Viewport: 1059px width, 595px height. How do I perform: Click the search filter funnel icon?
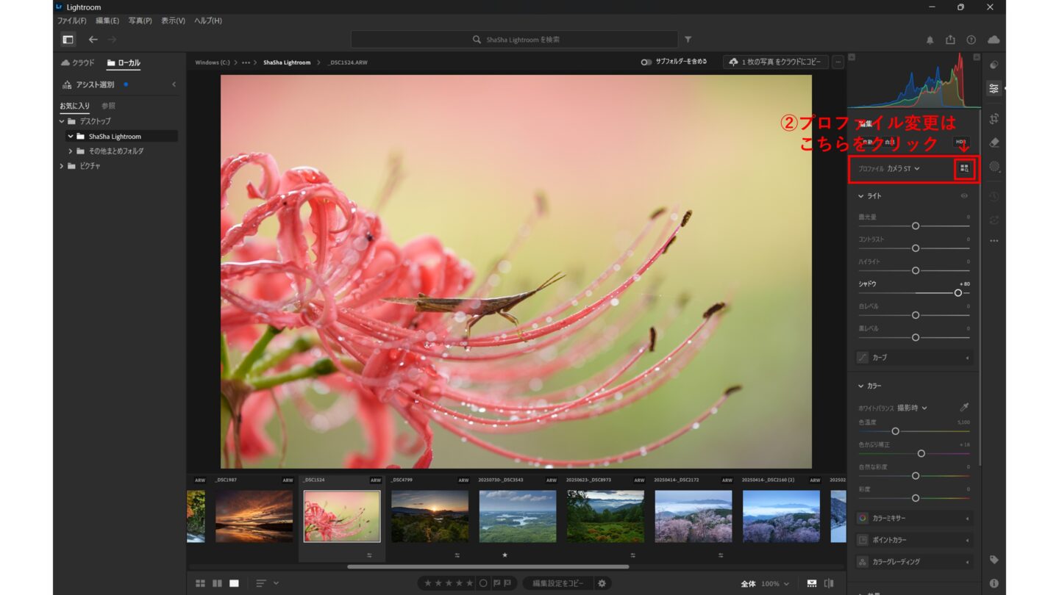[x=688, y=40]
